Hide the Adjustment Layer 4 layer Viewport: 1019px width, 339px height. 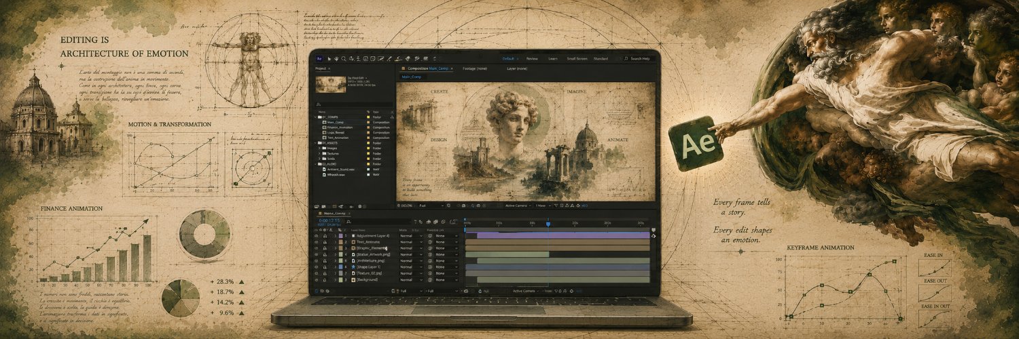[316, 236]
